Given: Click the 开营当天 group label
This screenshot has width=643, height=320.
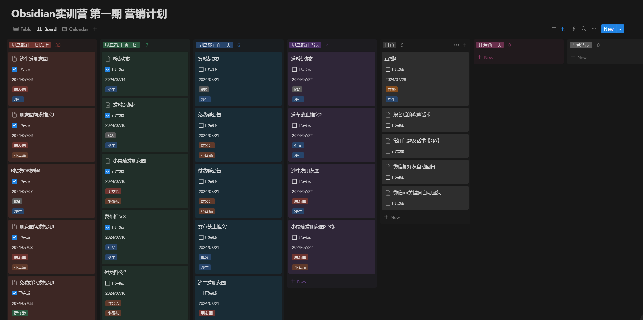Looking at the screenshot, I should 581,45.
